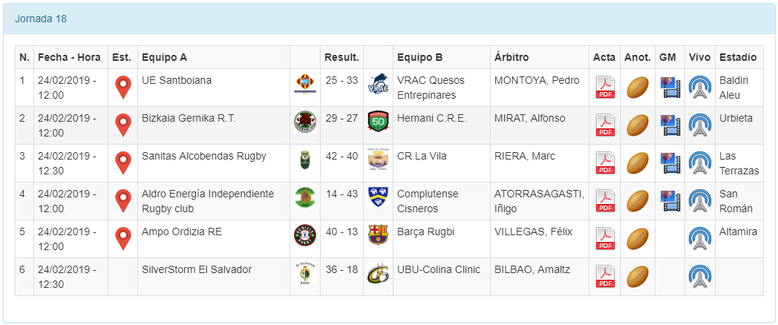The image size is (778, 325).
Task: Click the Fecha - Hora column header
Action: click(69, 57)
